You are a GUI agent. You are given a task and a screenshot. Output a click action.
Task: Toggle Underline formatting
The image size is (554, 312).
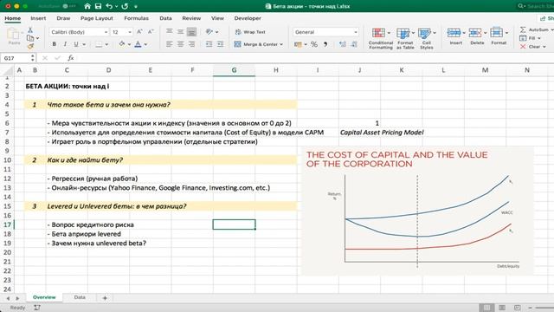(76, 44)
